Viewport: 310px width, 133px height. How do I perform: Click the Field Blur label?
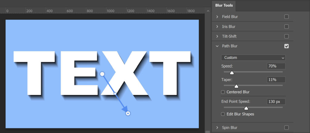[230, 17]
